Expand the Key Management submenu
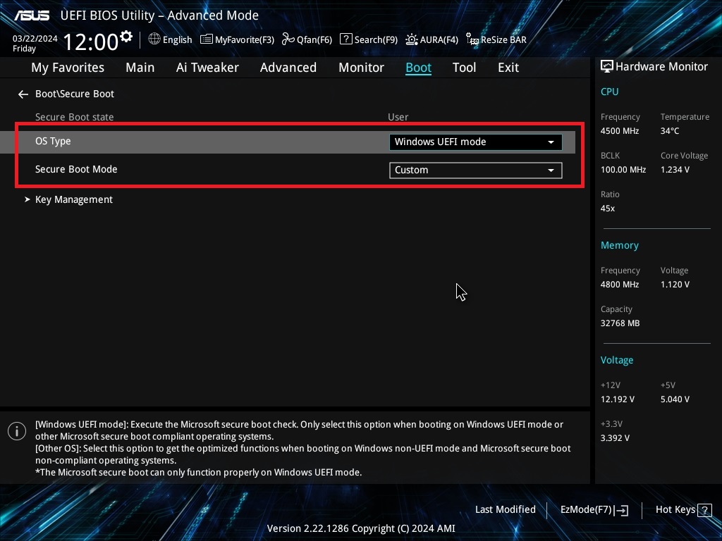The height and width of the screenshot is (541, 722). [x=73, y=200]
